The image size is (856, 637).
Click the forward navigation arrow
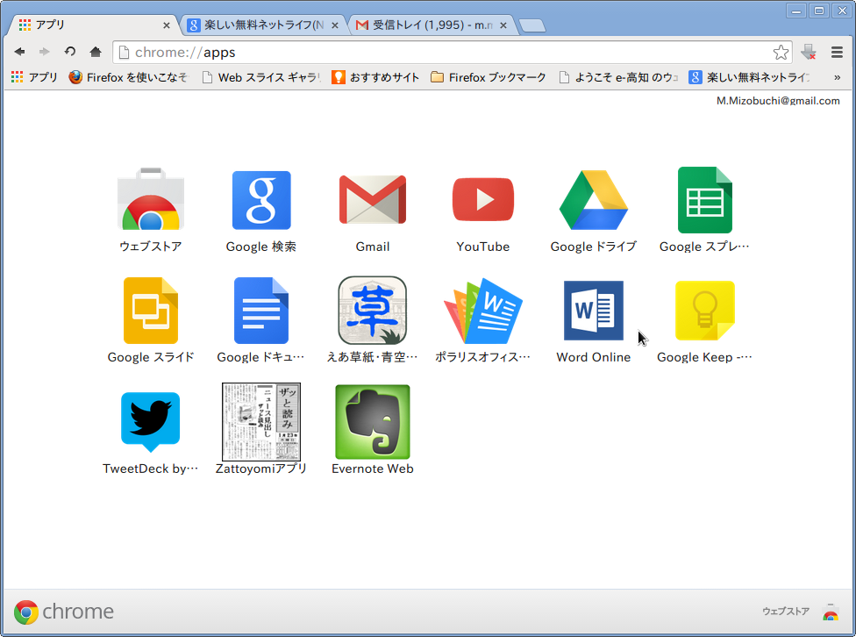pos(44,52)
